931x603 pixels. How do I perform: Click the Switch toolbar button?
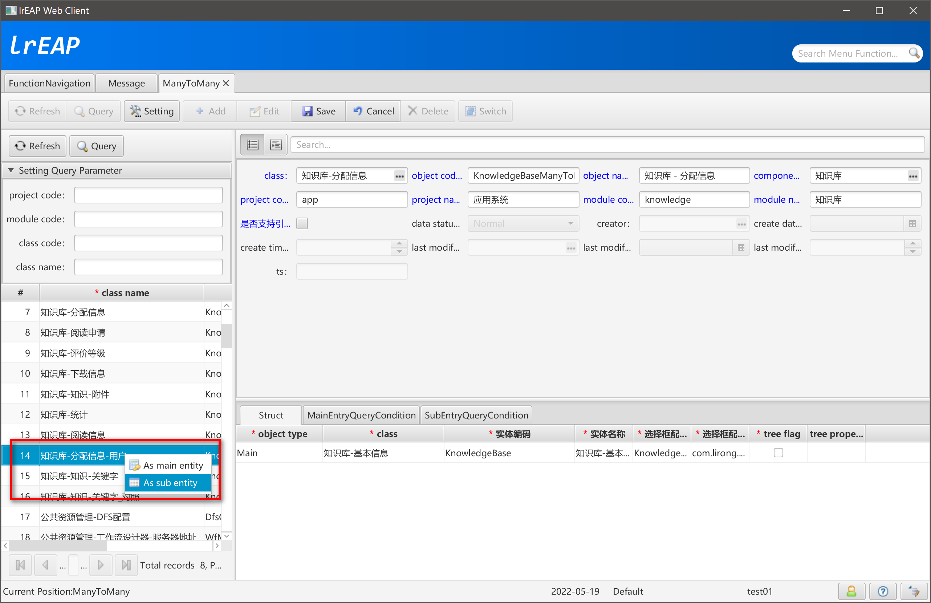(x=485, y=111)
